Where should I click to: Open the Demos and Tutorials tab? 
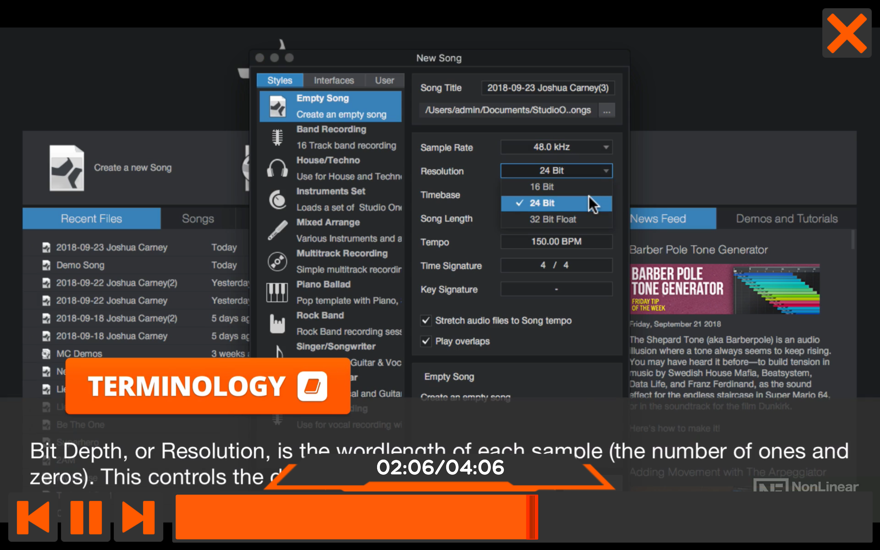pos(786,219)
